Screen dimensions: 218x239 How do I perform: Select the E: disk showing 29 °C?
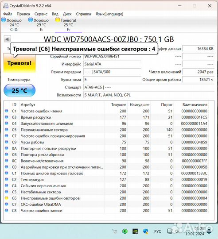(39, 24)
